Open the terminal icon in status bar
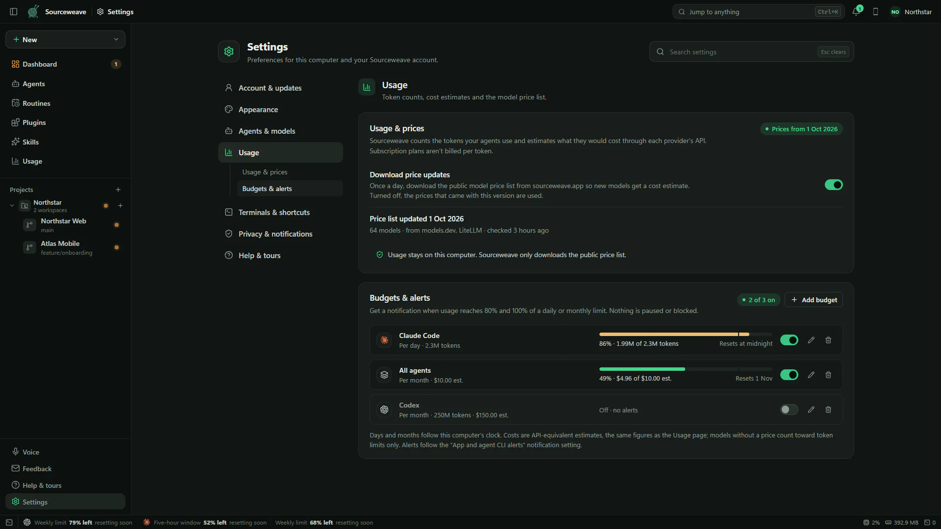The image size is (941, 529). point(9,523)
